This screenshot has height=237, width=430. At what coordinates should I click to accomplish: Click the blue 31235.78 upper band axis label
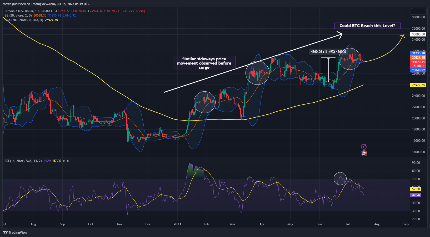pyautogui.click(x=418, y=53)
